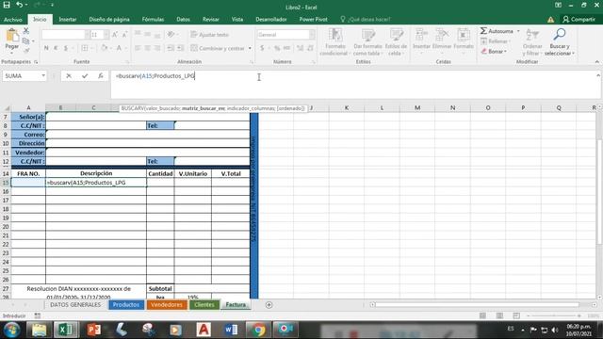Open Word from the taskbar
Screen dimensions: 603x339
click(x=231, y=330)
